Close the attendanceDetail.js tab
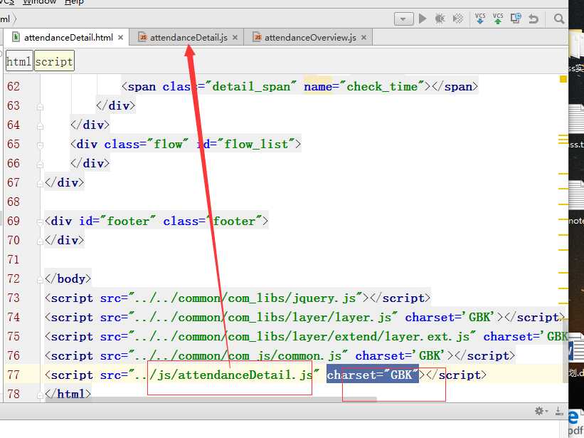This screenshot has width=584, height=438. (x=235, y=37)
